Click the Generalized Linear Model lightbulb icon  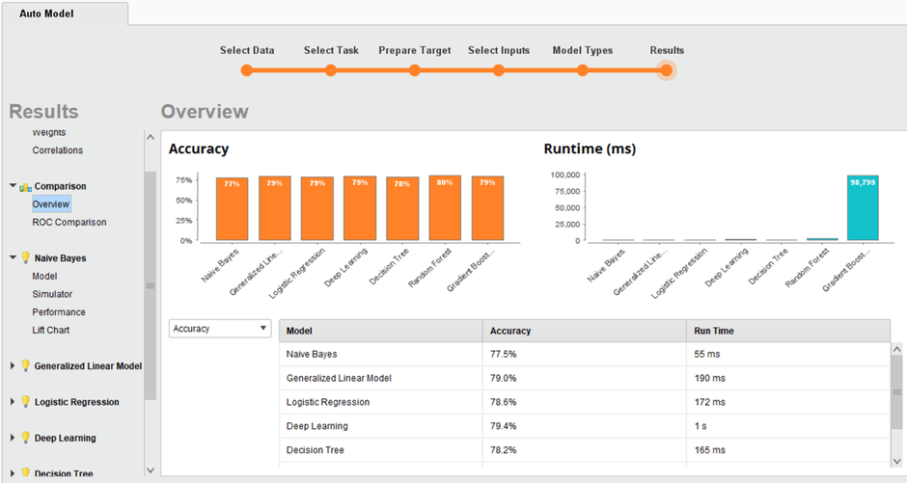[26, 366]
